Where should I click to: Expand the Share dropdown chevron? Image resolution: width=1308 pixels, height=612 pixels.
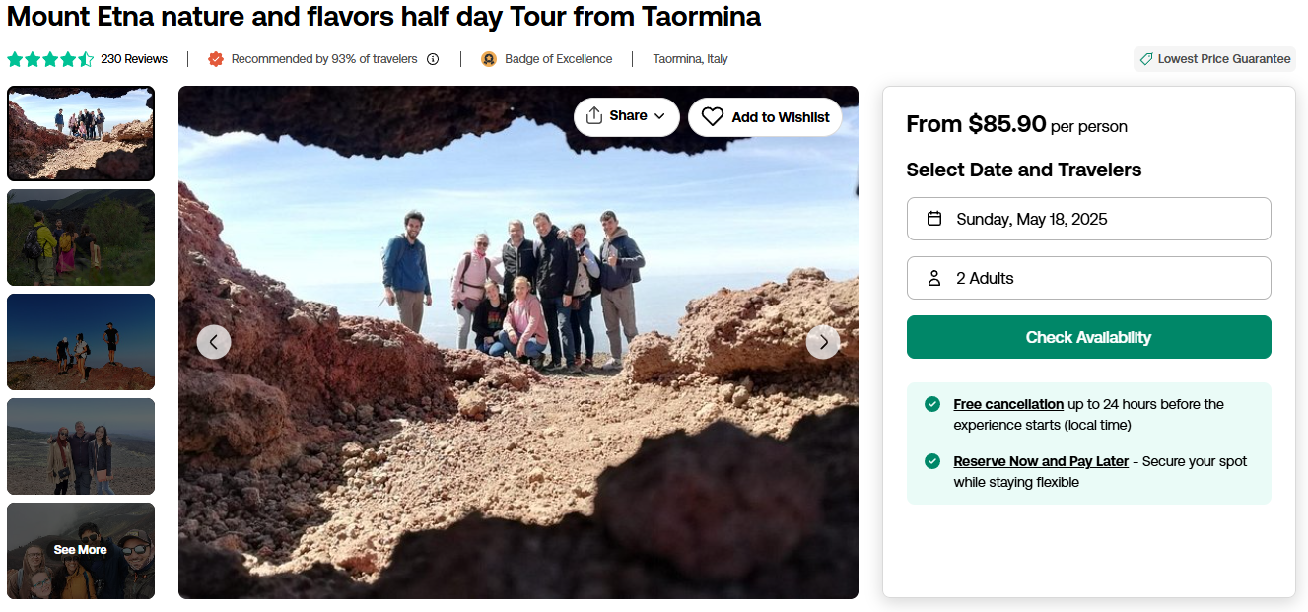[x=659, y=116]
